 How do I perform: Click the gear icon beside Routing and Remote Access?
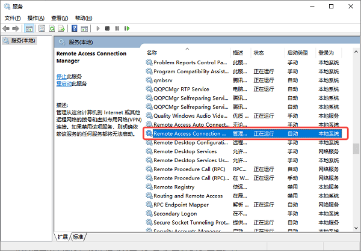(x=149, y=196)
